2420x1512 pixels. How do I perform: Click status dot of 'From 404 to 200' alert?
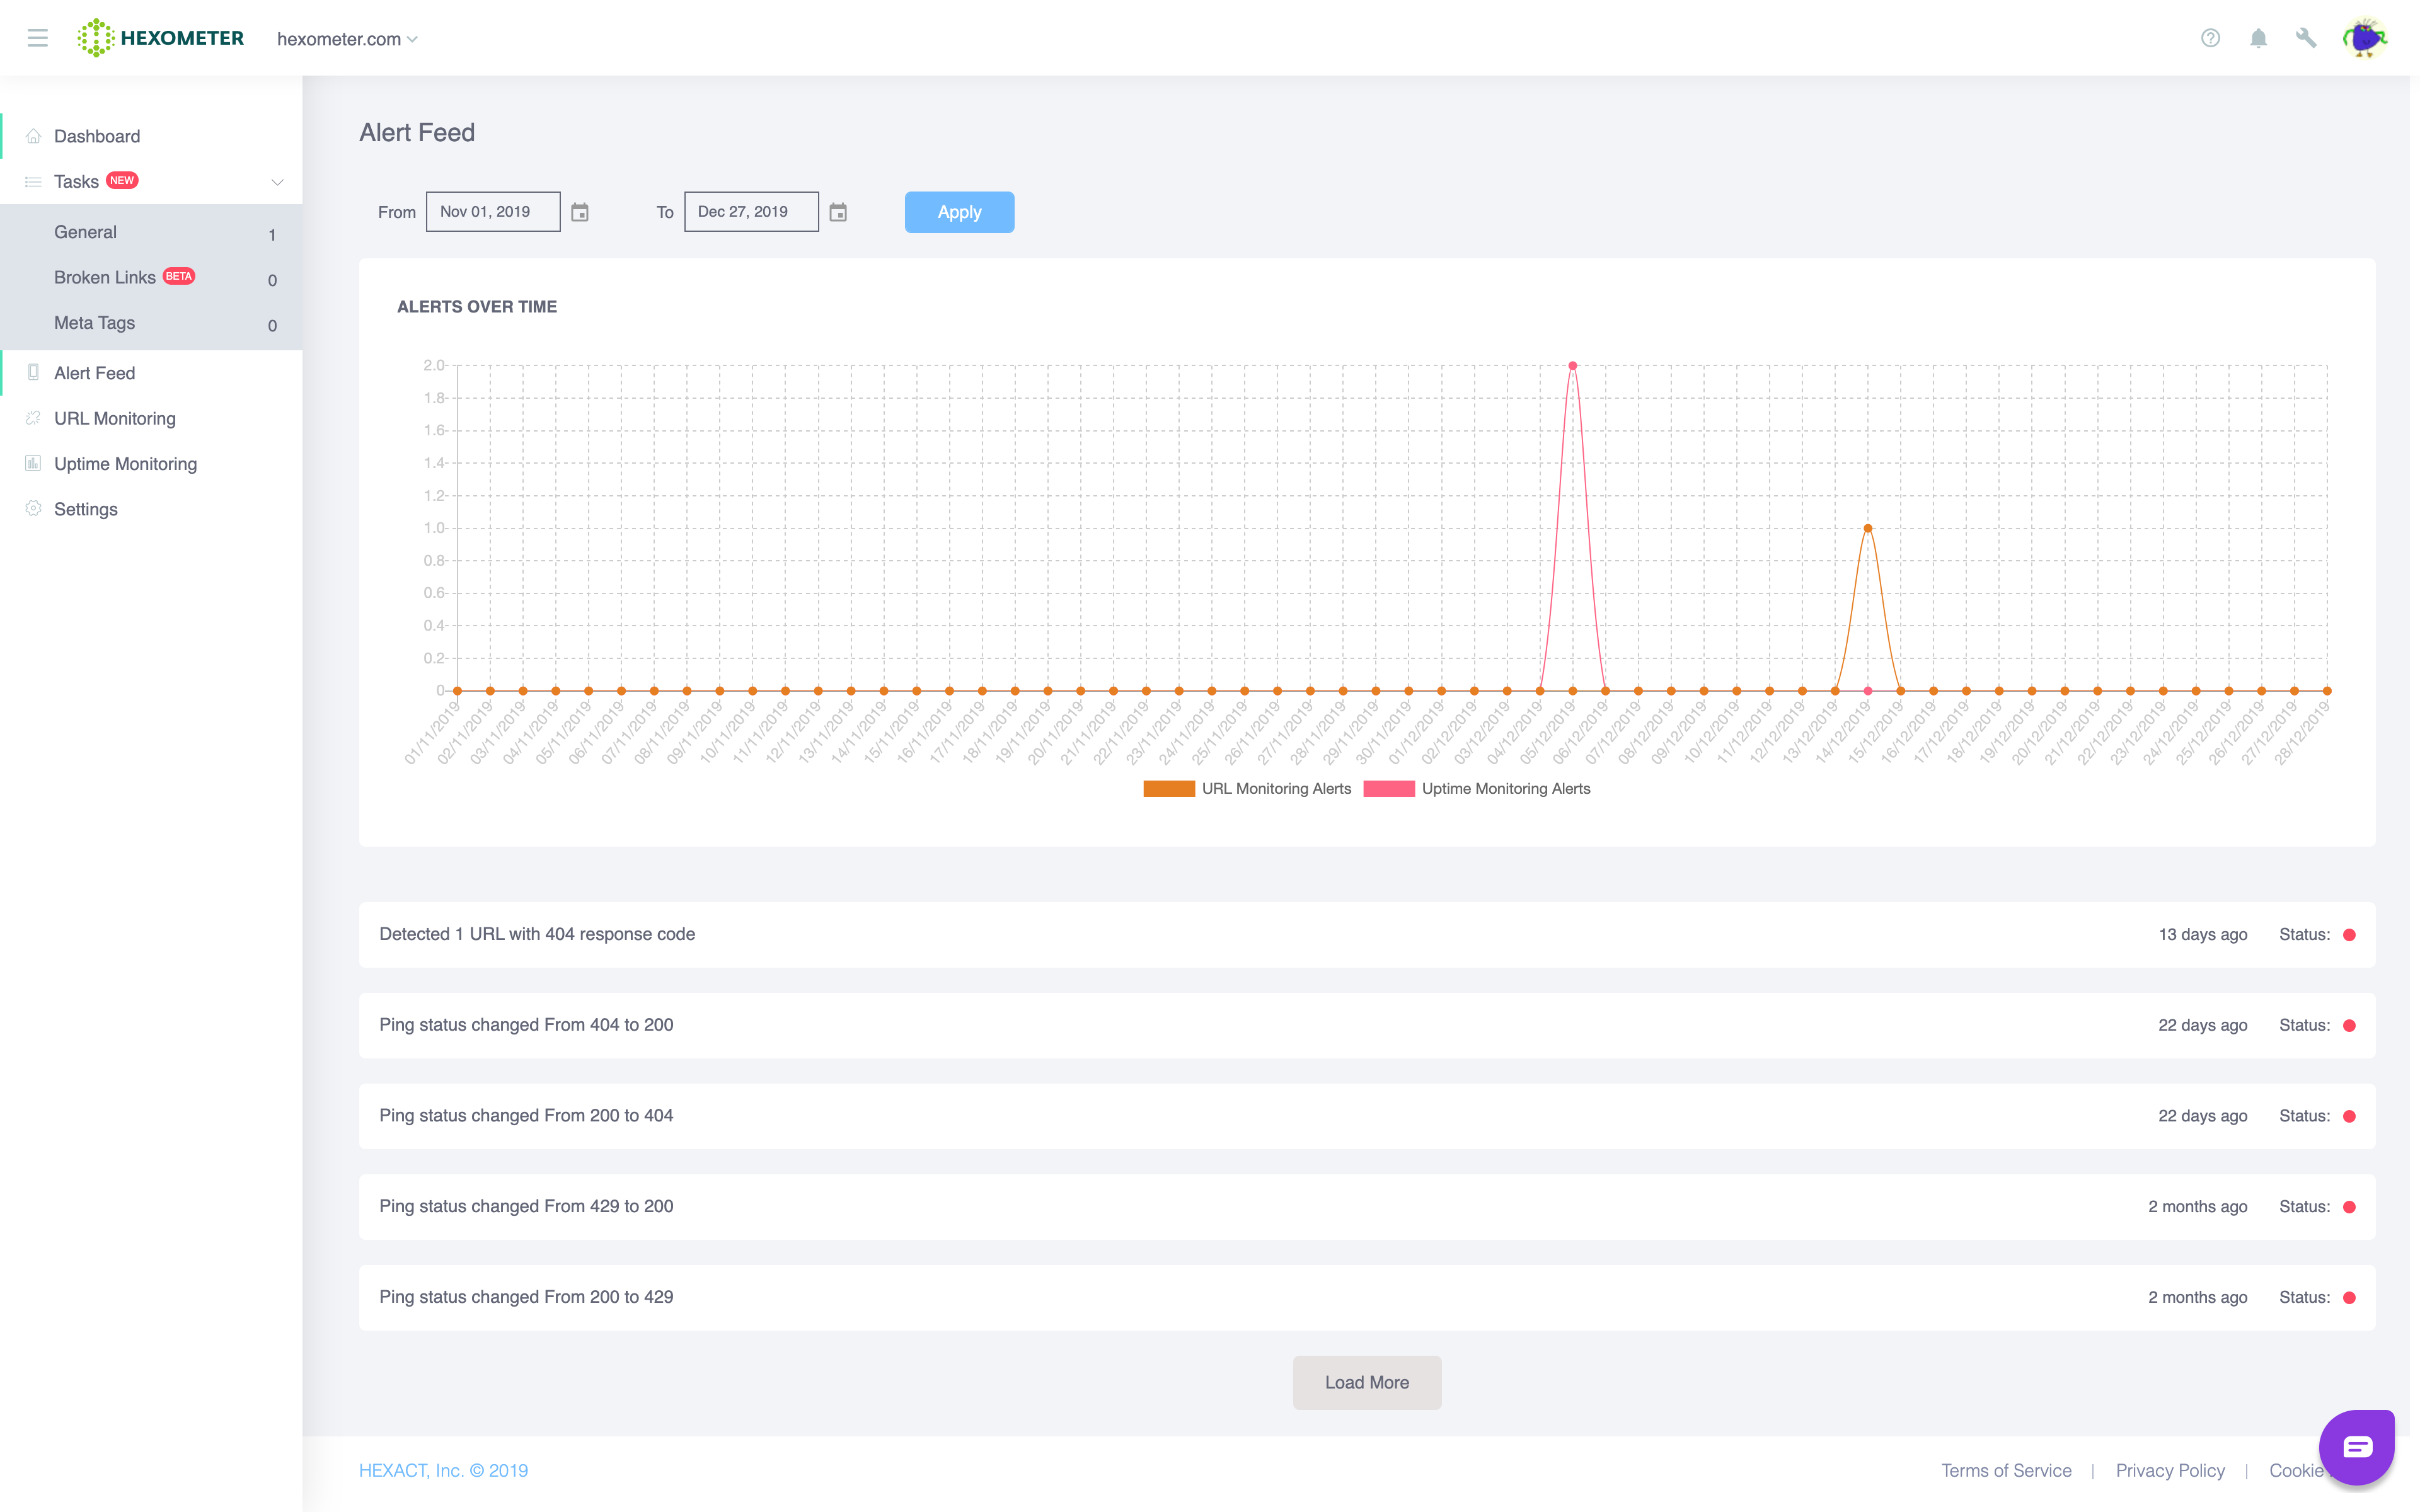[x=2349, y=1026]
